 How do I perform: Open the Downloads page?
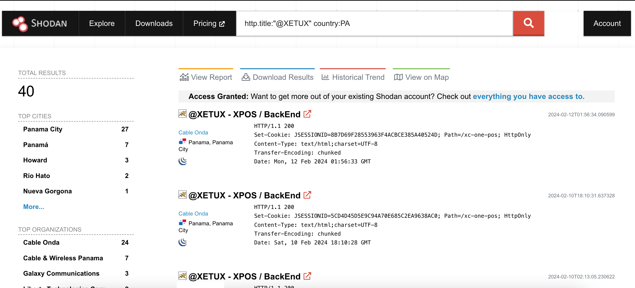[x=154, y=23]
